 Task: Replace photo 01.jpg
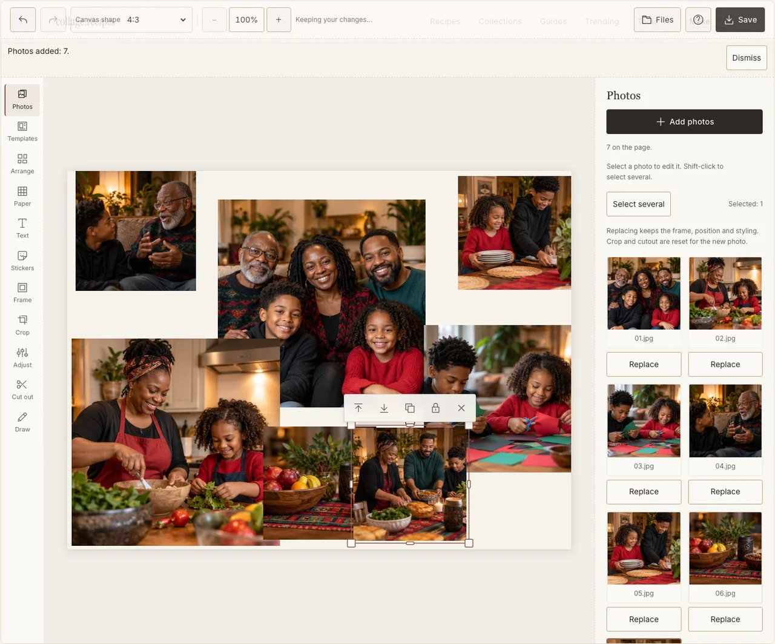point(644,364)
